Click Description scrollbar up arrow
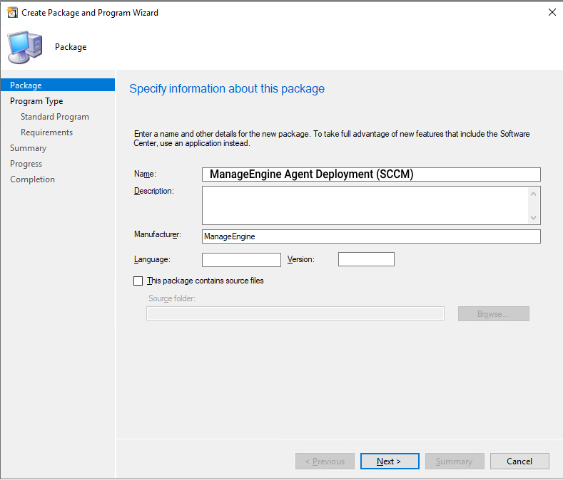The height and width of the screenshot is (480, 563). (x=533, y=194)
